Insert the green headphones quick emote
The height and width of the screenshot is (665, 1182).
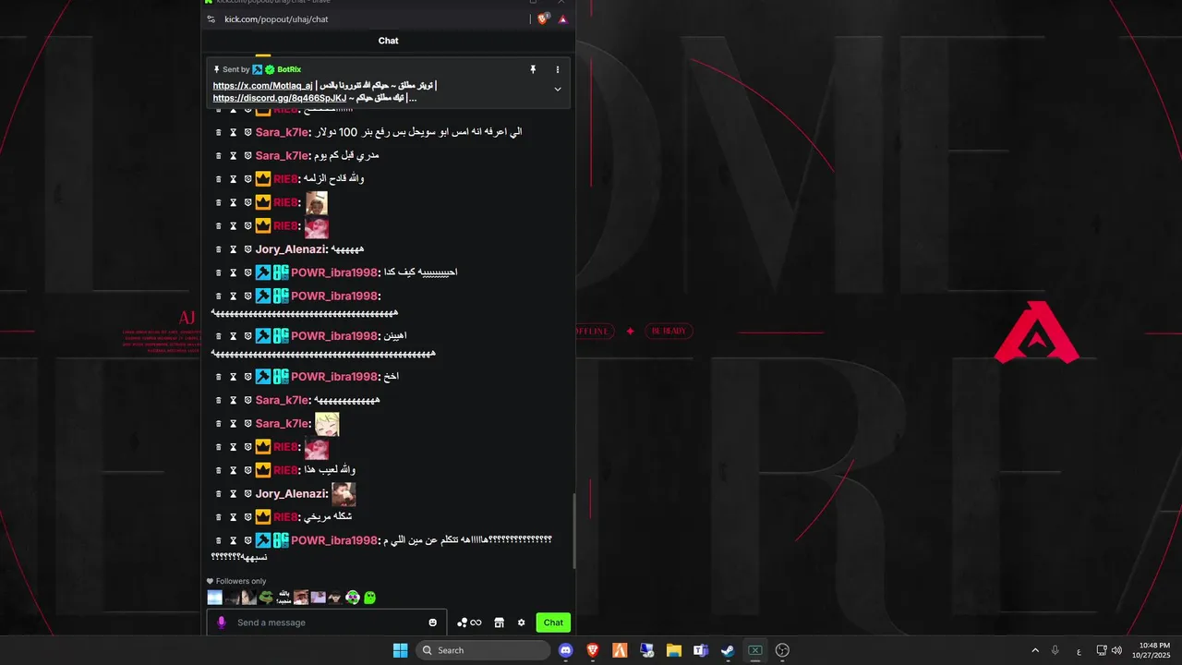click(x=353, y=598)
